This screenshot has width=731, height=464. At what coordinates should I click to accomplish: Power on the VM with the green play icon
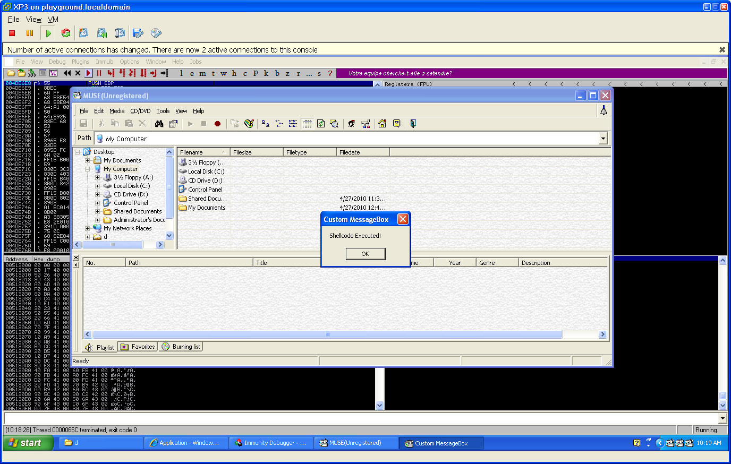coord(48,33)
